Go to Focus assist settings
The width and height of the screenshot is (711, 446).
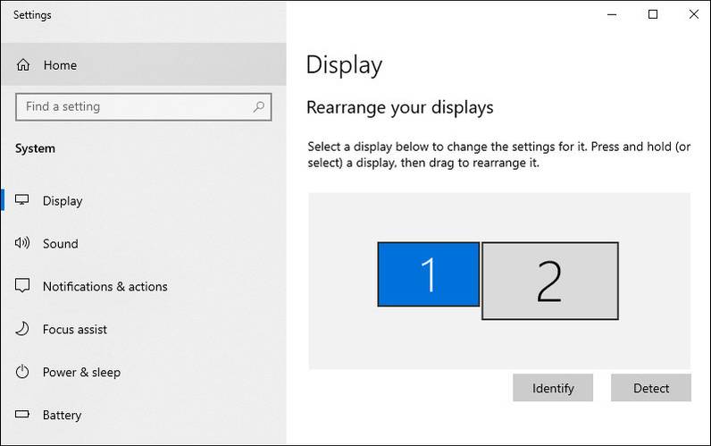[x=75, y=330]
